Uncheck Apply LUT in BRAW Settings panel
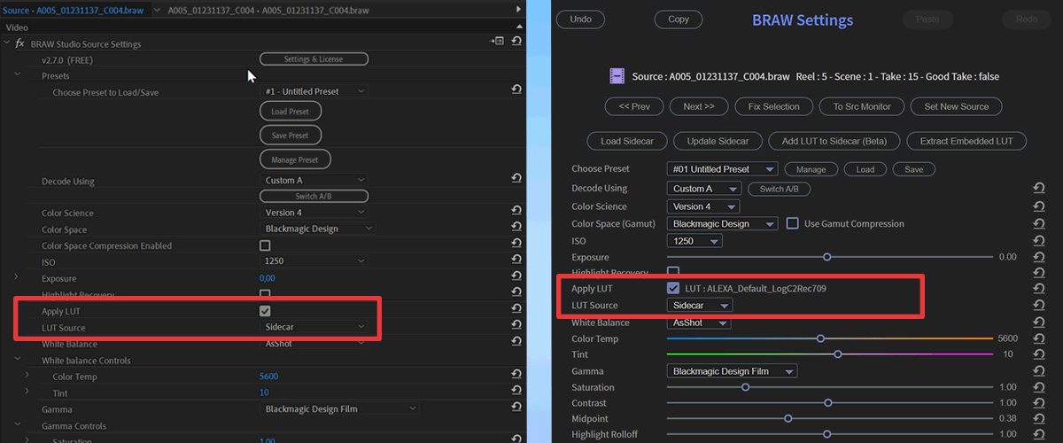This screenshot has width=1063, height=443. coord(673,288)
